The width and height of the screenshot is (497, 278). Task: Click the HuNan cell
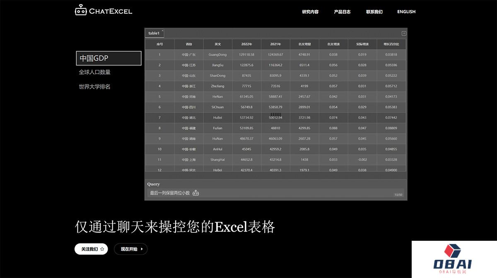coord(218,139)
